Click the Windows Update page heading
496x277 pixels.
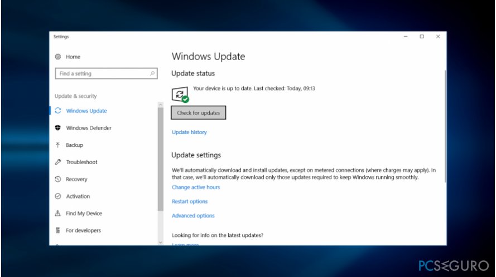point(208,57)
